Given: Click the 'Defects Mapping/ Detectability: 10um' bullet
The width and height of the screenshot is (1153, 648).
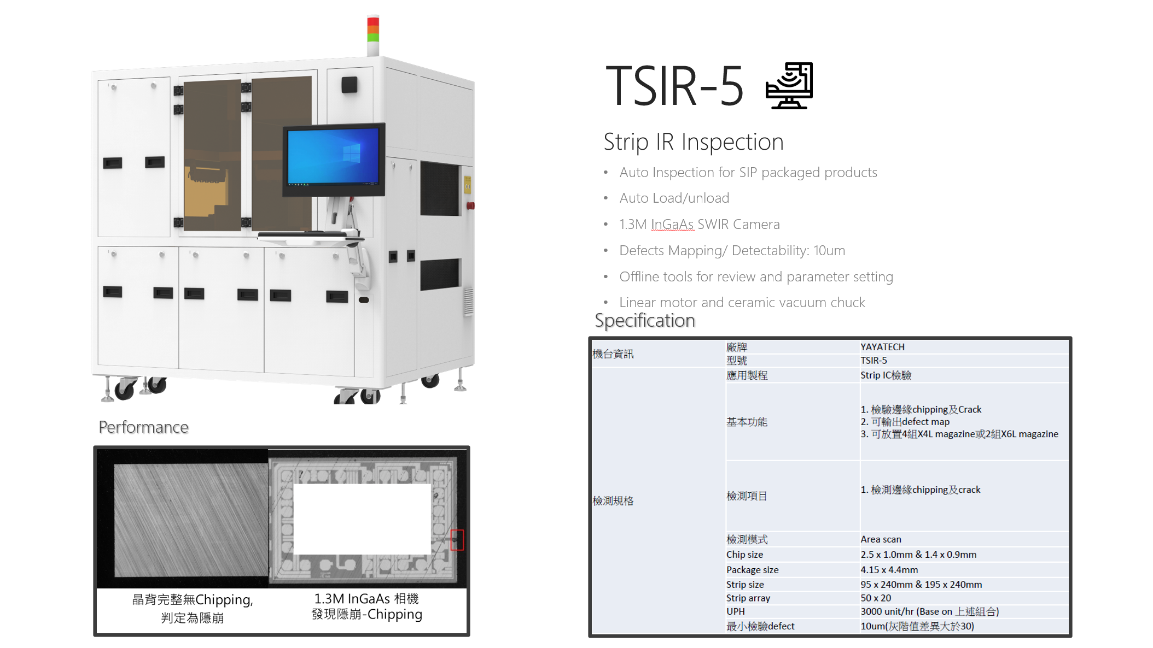Looking at the screenshot, I should coord(732,251).
